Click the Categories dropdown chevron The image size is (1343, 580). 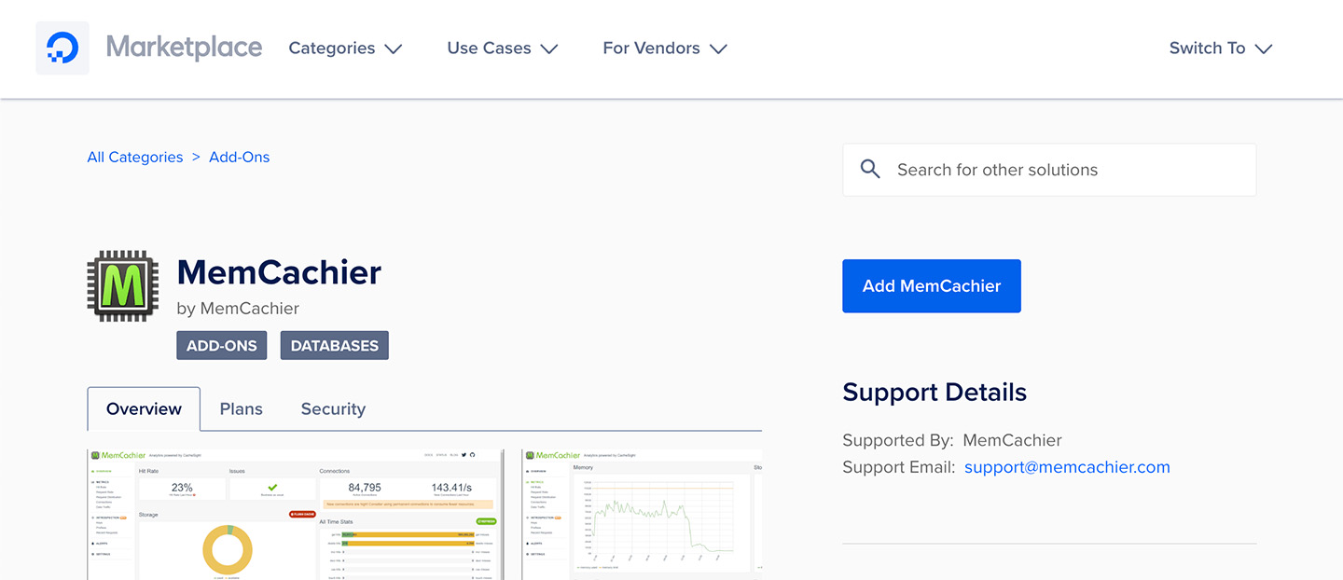(x=395, y=48)
